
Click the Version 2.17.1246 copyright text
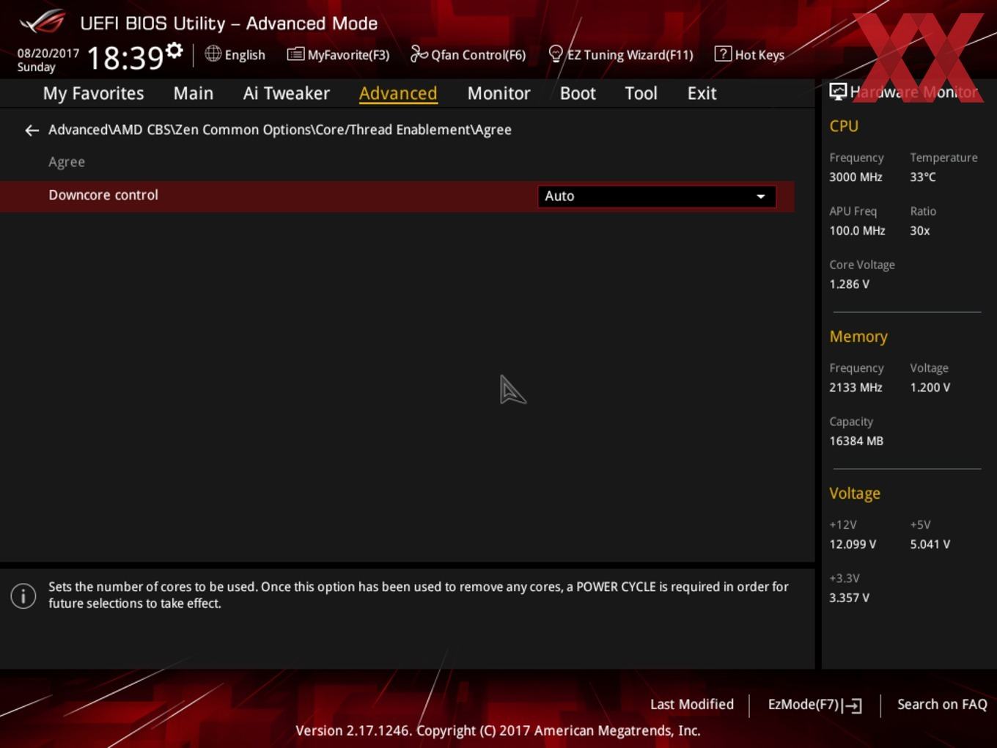tap(498, 731)
